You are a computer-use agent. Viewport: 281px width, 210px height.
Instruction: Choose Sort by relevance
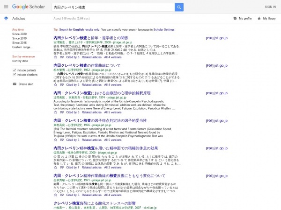[23, 56]
